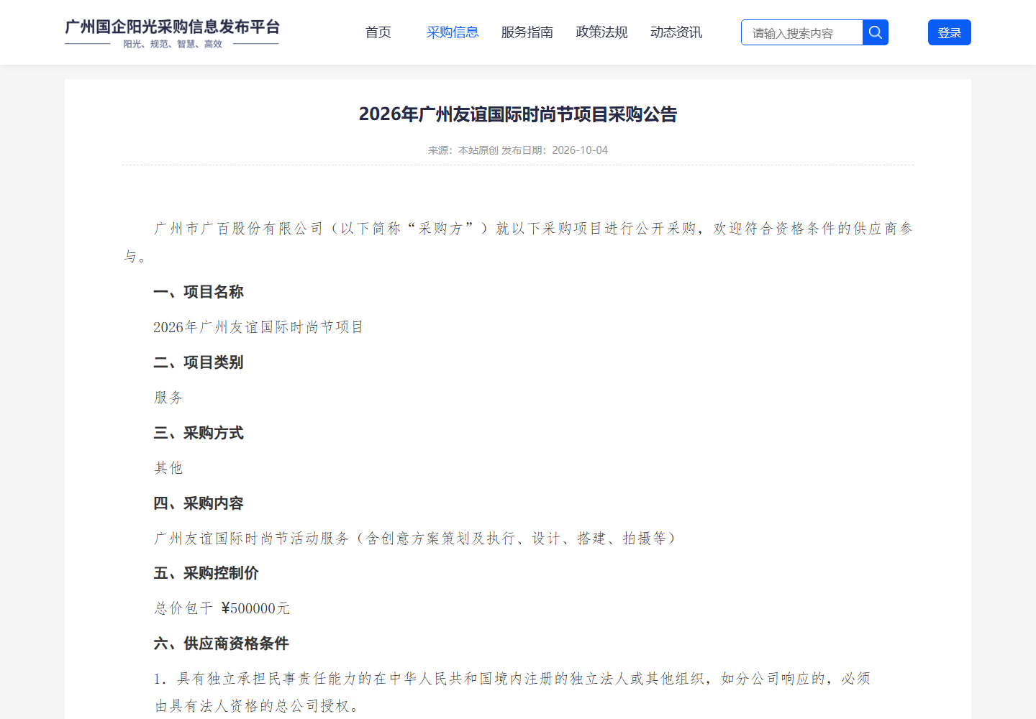Click the publish date 2026-10-04
This screenshot has width=1036, height=719.
(x=580, y=150)
